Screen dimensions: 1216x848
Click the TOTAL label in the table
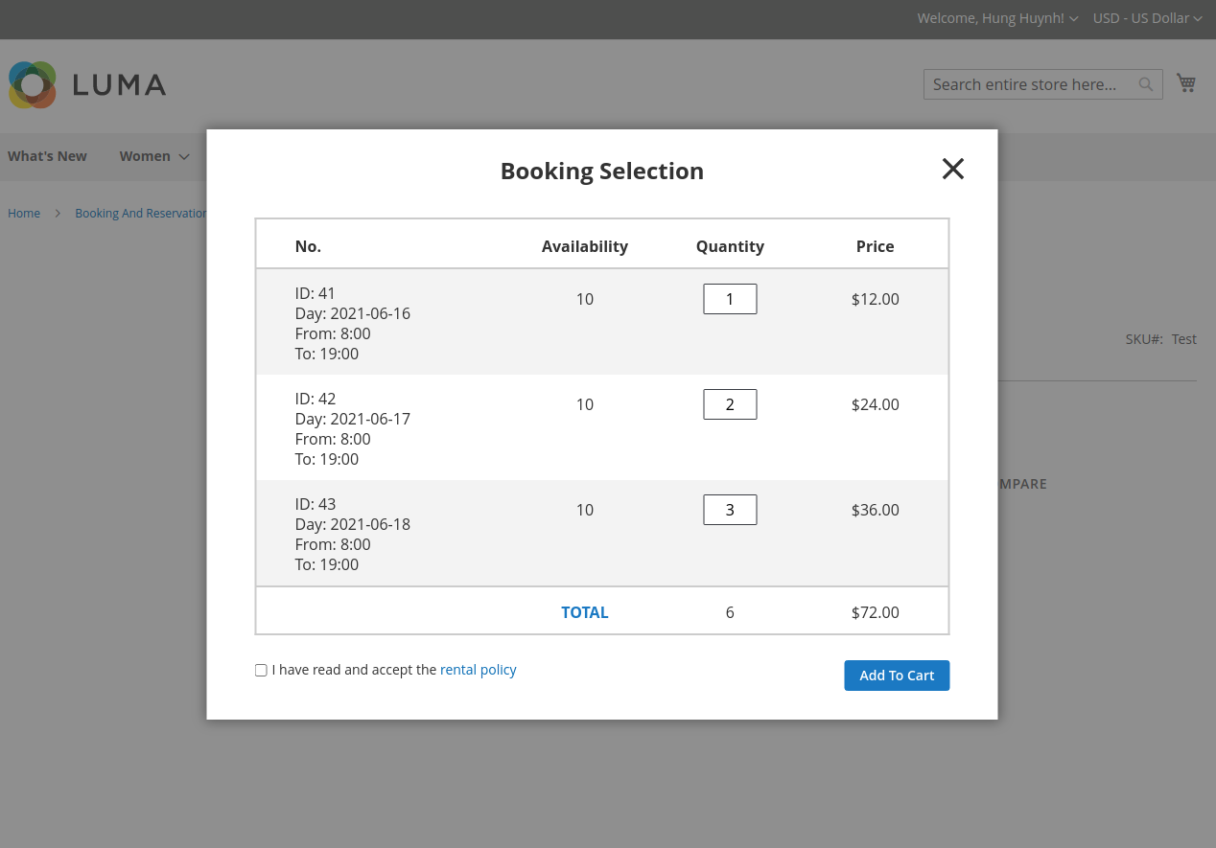(585, 612)
